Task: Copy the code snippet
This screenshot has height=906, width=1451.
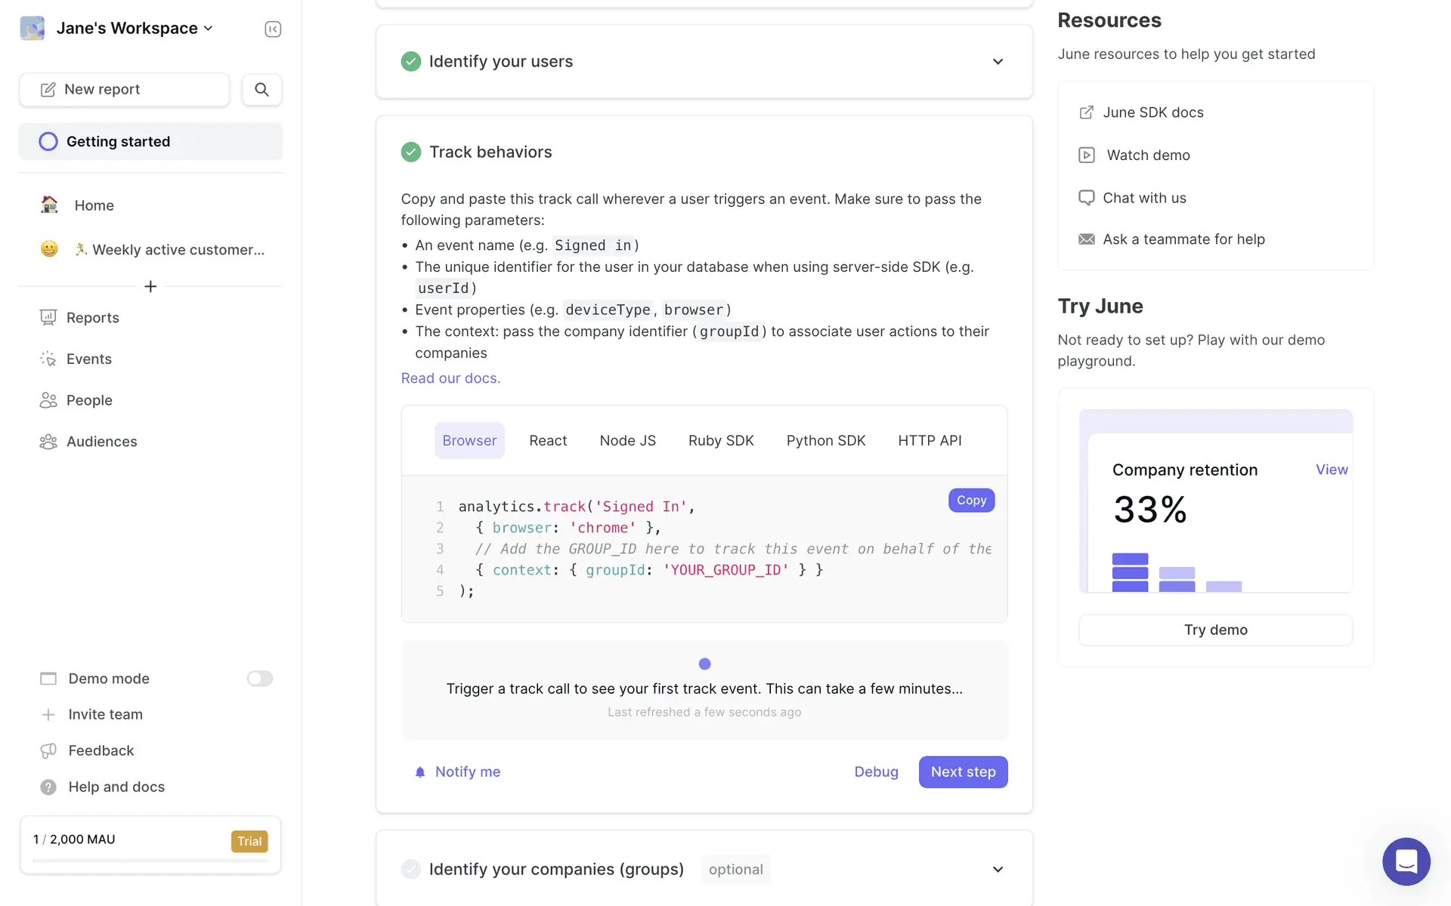Action: click(x=971, y=500)
